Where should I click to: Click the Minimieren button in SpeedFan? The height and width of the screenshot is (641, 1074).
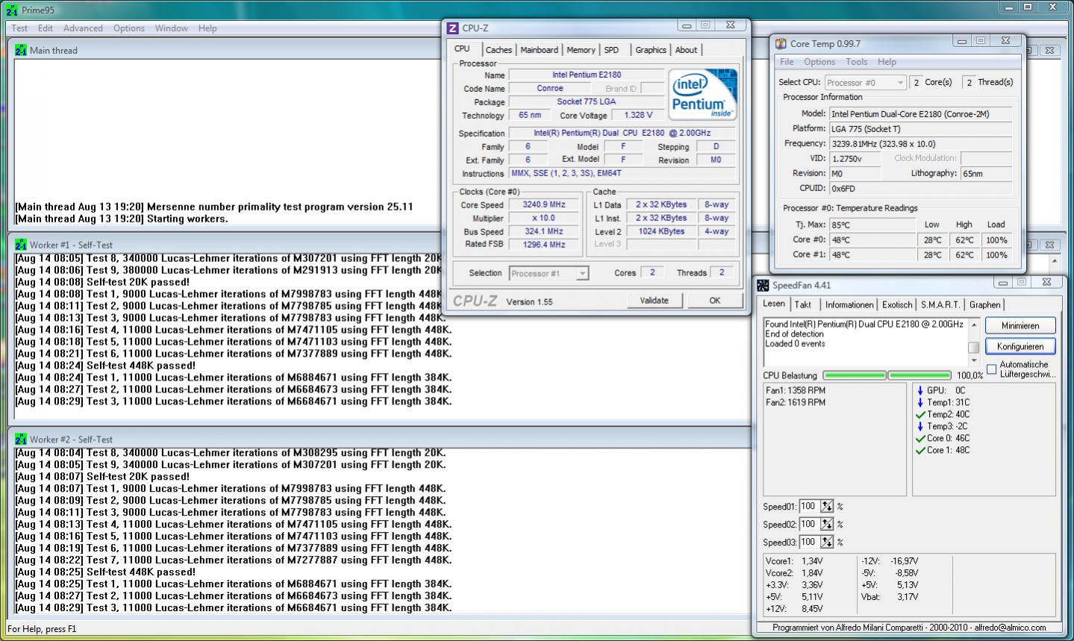click(x=1020, y=325)
